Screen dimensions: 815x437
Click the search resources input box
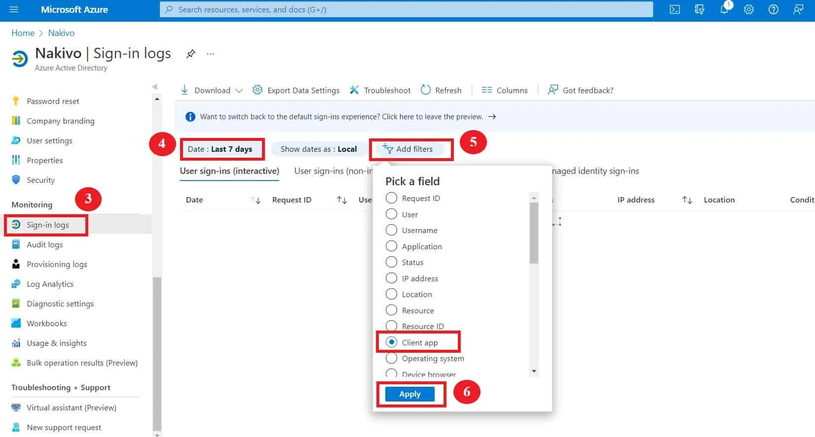(x=406, y=9)
